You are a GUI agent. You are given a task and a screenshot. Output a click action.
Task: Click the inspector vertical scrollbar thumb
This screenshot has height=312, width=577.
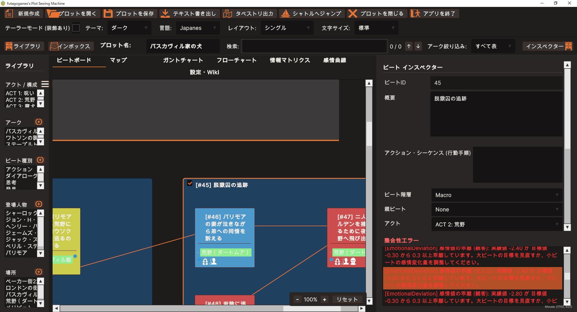click(567, 109)
